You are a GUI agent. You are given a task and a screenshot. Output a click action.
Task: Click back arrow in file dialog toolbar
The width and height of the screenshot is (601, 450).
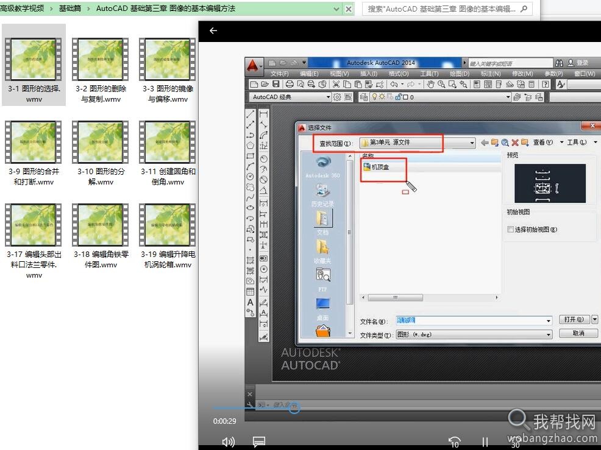pos(485,143)
